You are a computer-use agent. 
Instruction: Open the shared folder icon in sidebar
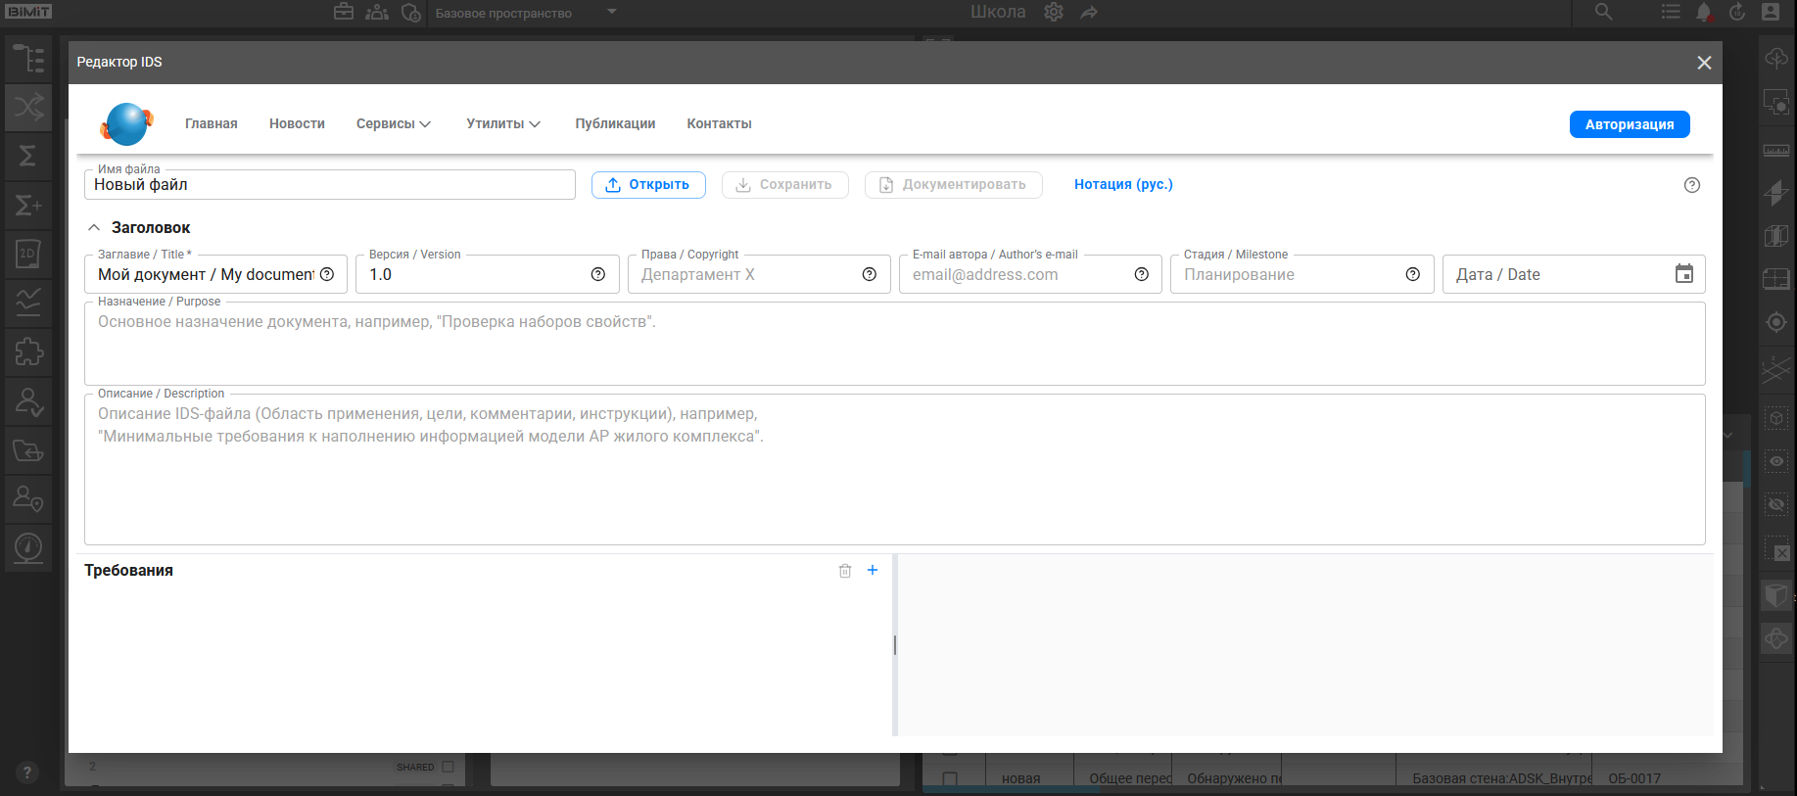coord(28,450)
